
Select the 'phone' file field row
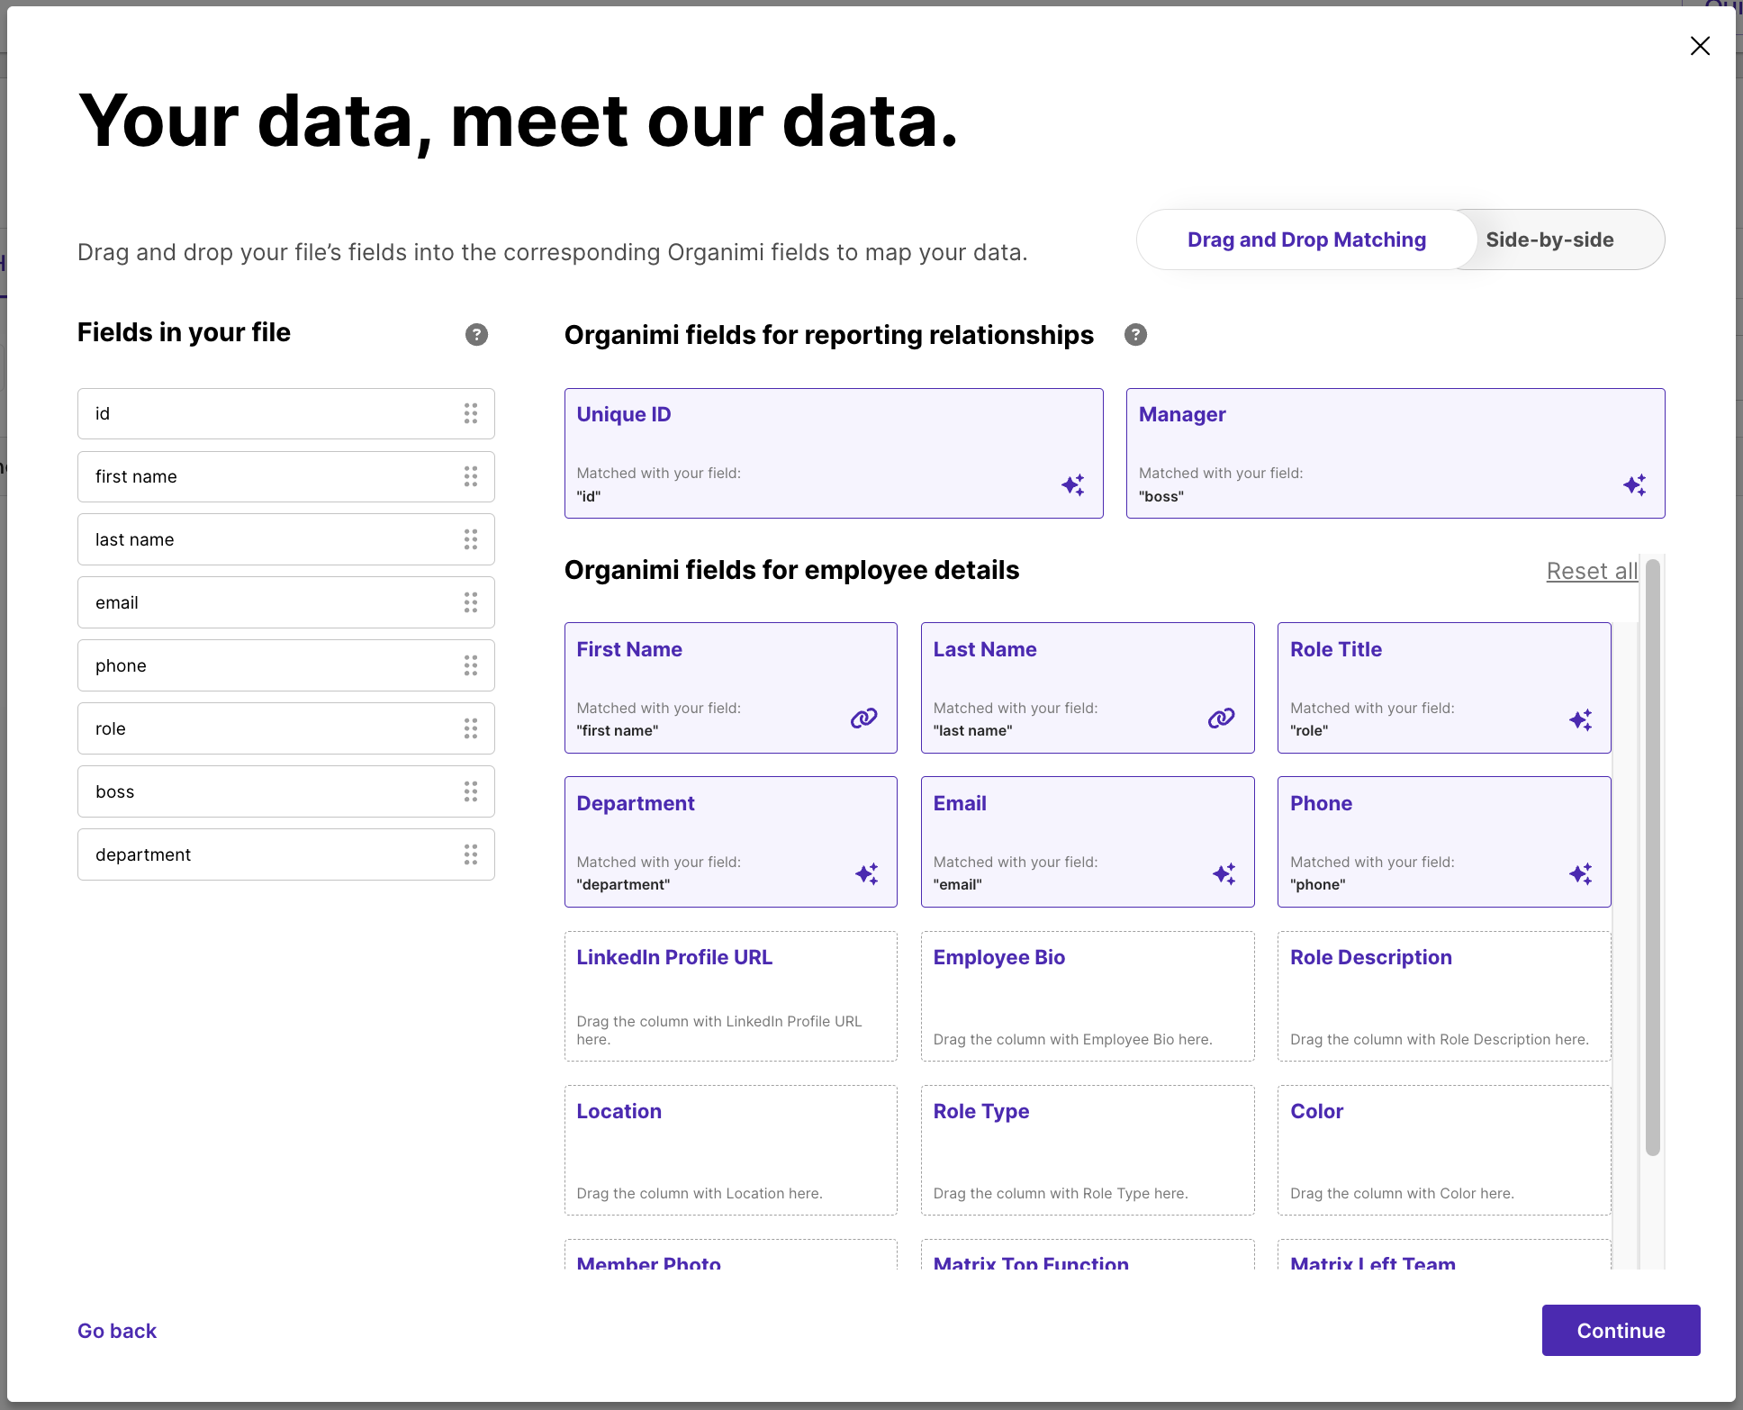pyautogui.click(x=286, y=665)
